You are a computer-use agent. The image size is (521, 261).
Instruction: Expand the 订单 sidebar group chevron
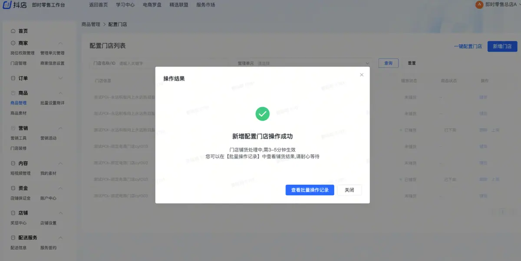click(60, 78)
